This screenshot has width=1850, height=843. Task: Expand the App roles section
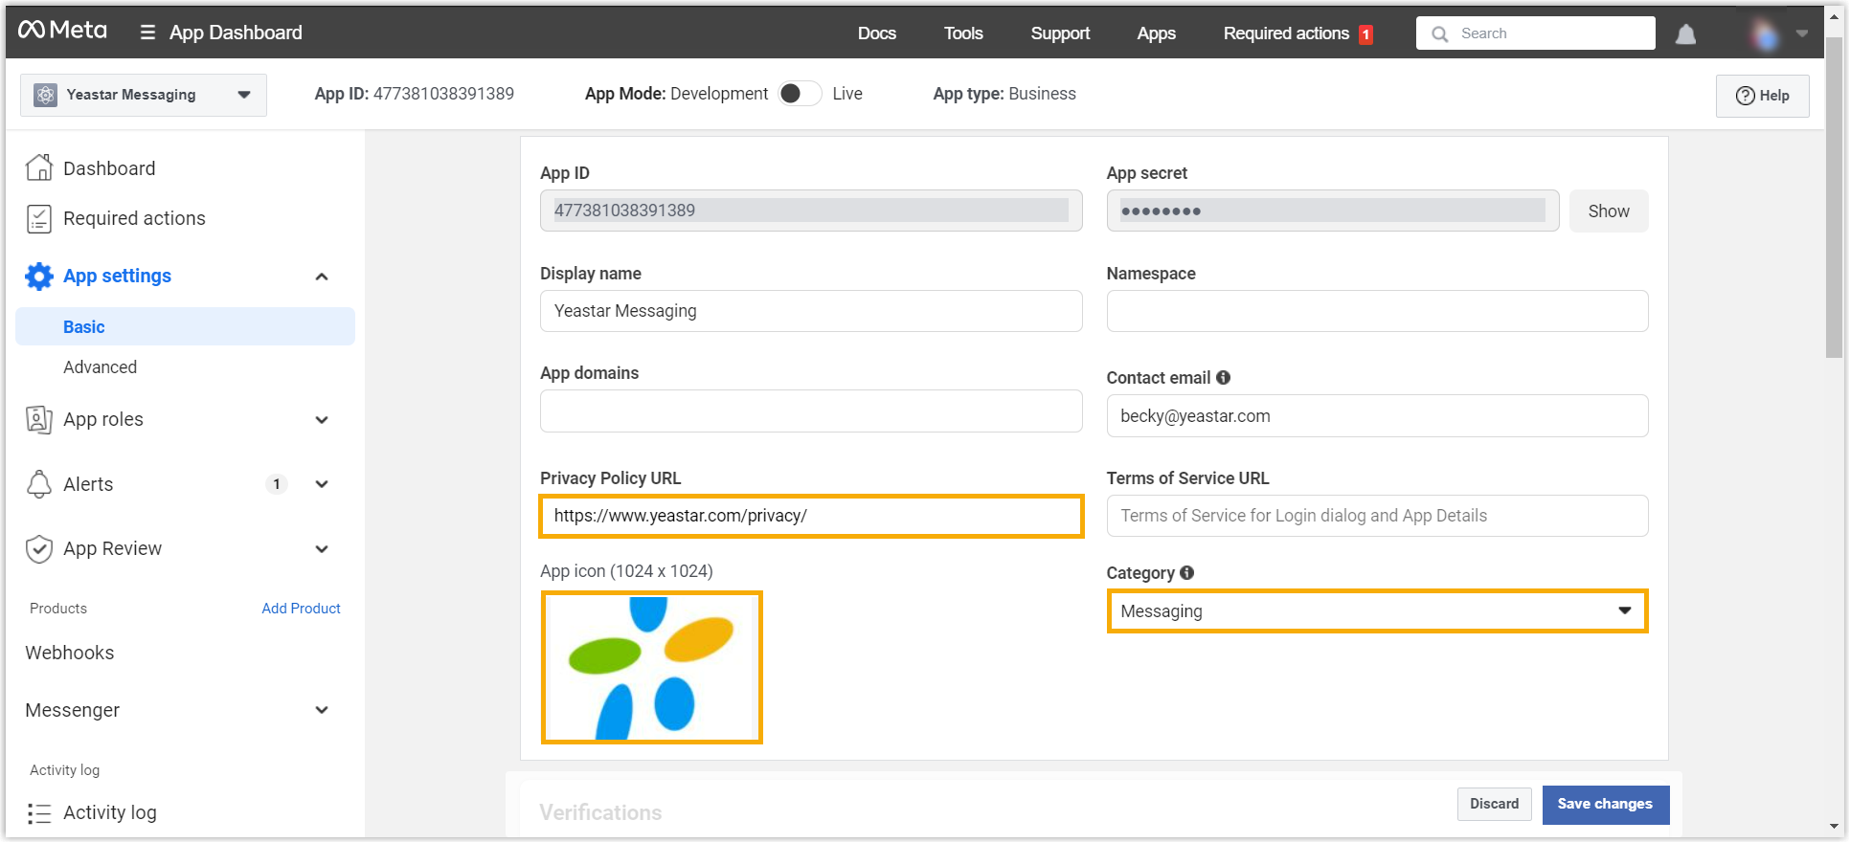pos(322,420)
